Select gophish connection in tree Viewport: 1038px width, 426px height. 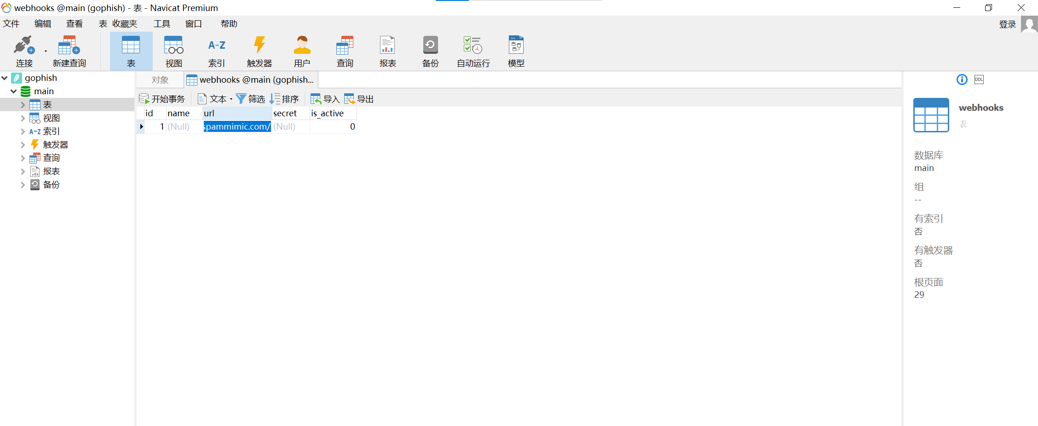point(41,78)
